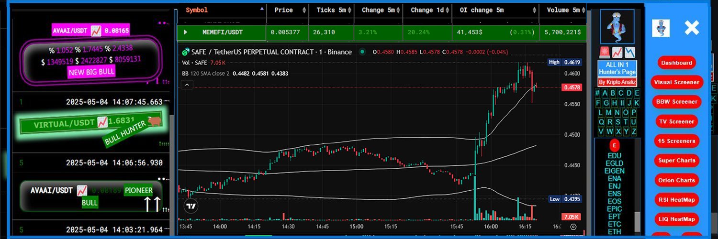This screenshot has width=718, height=239.
Task: Click the AVAAI/USDT magenta alert title
Action: [x=91, y=31]
